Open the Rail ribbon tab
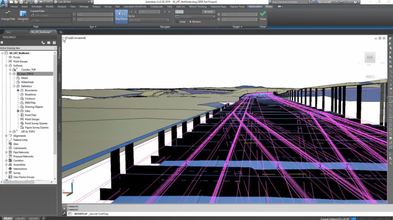393x220 pixels. (118, 7)
